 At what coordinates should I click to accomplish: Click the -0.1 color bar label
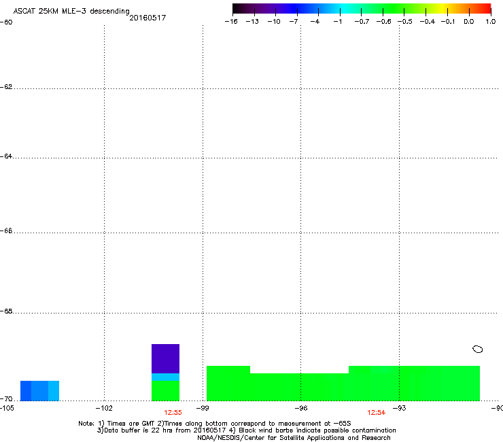448,22
